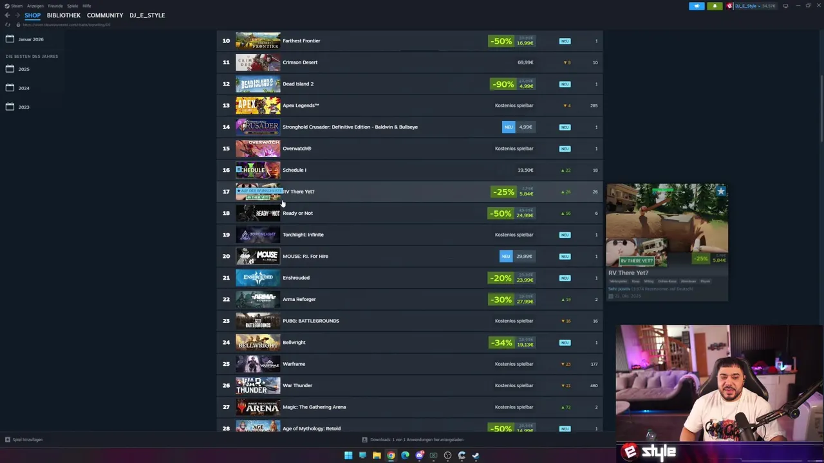Open Ready or Not entry
This screenshot has height=463, width=824.
pyautogui.click(x=409, y=213)
